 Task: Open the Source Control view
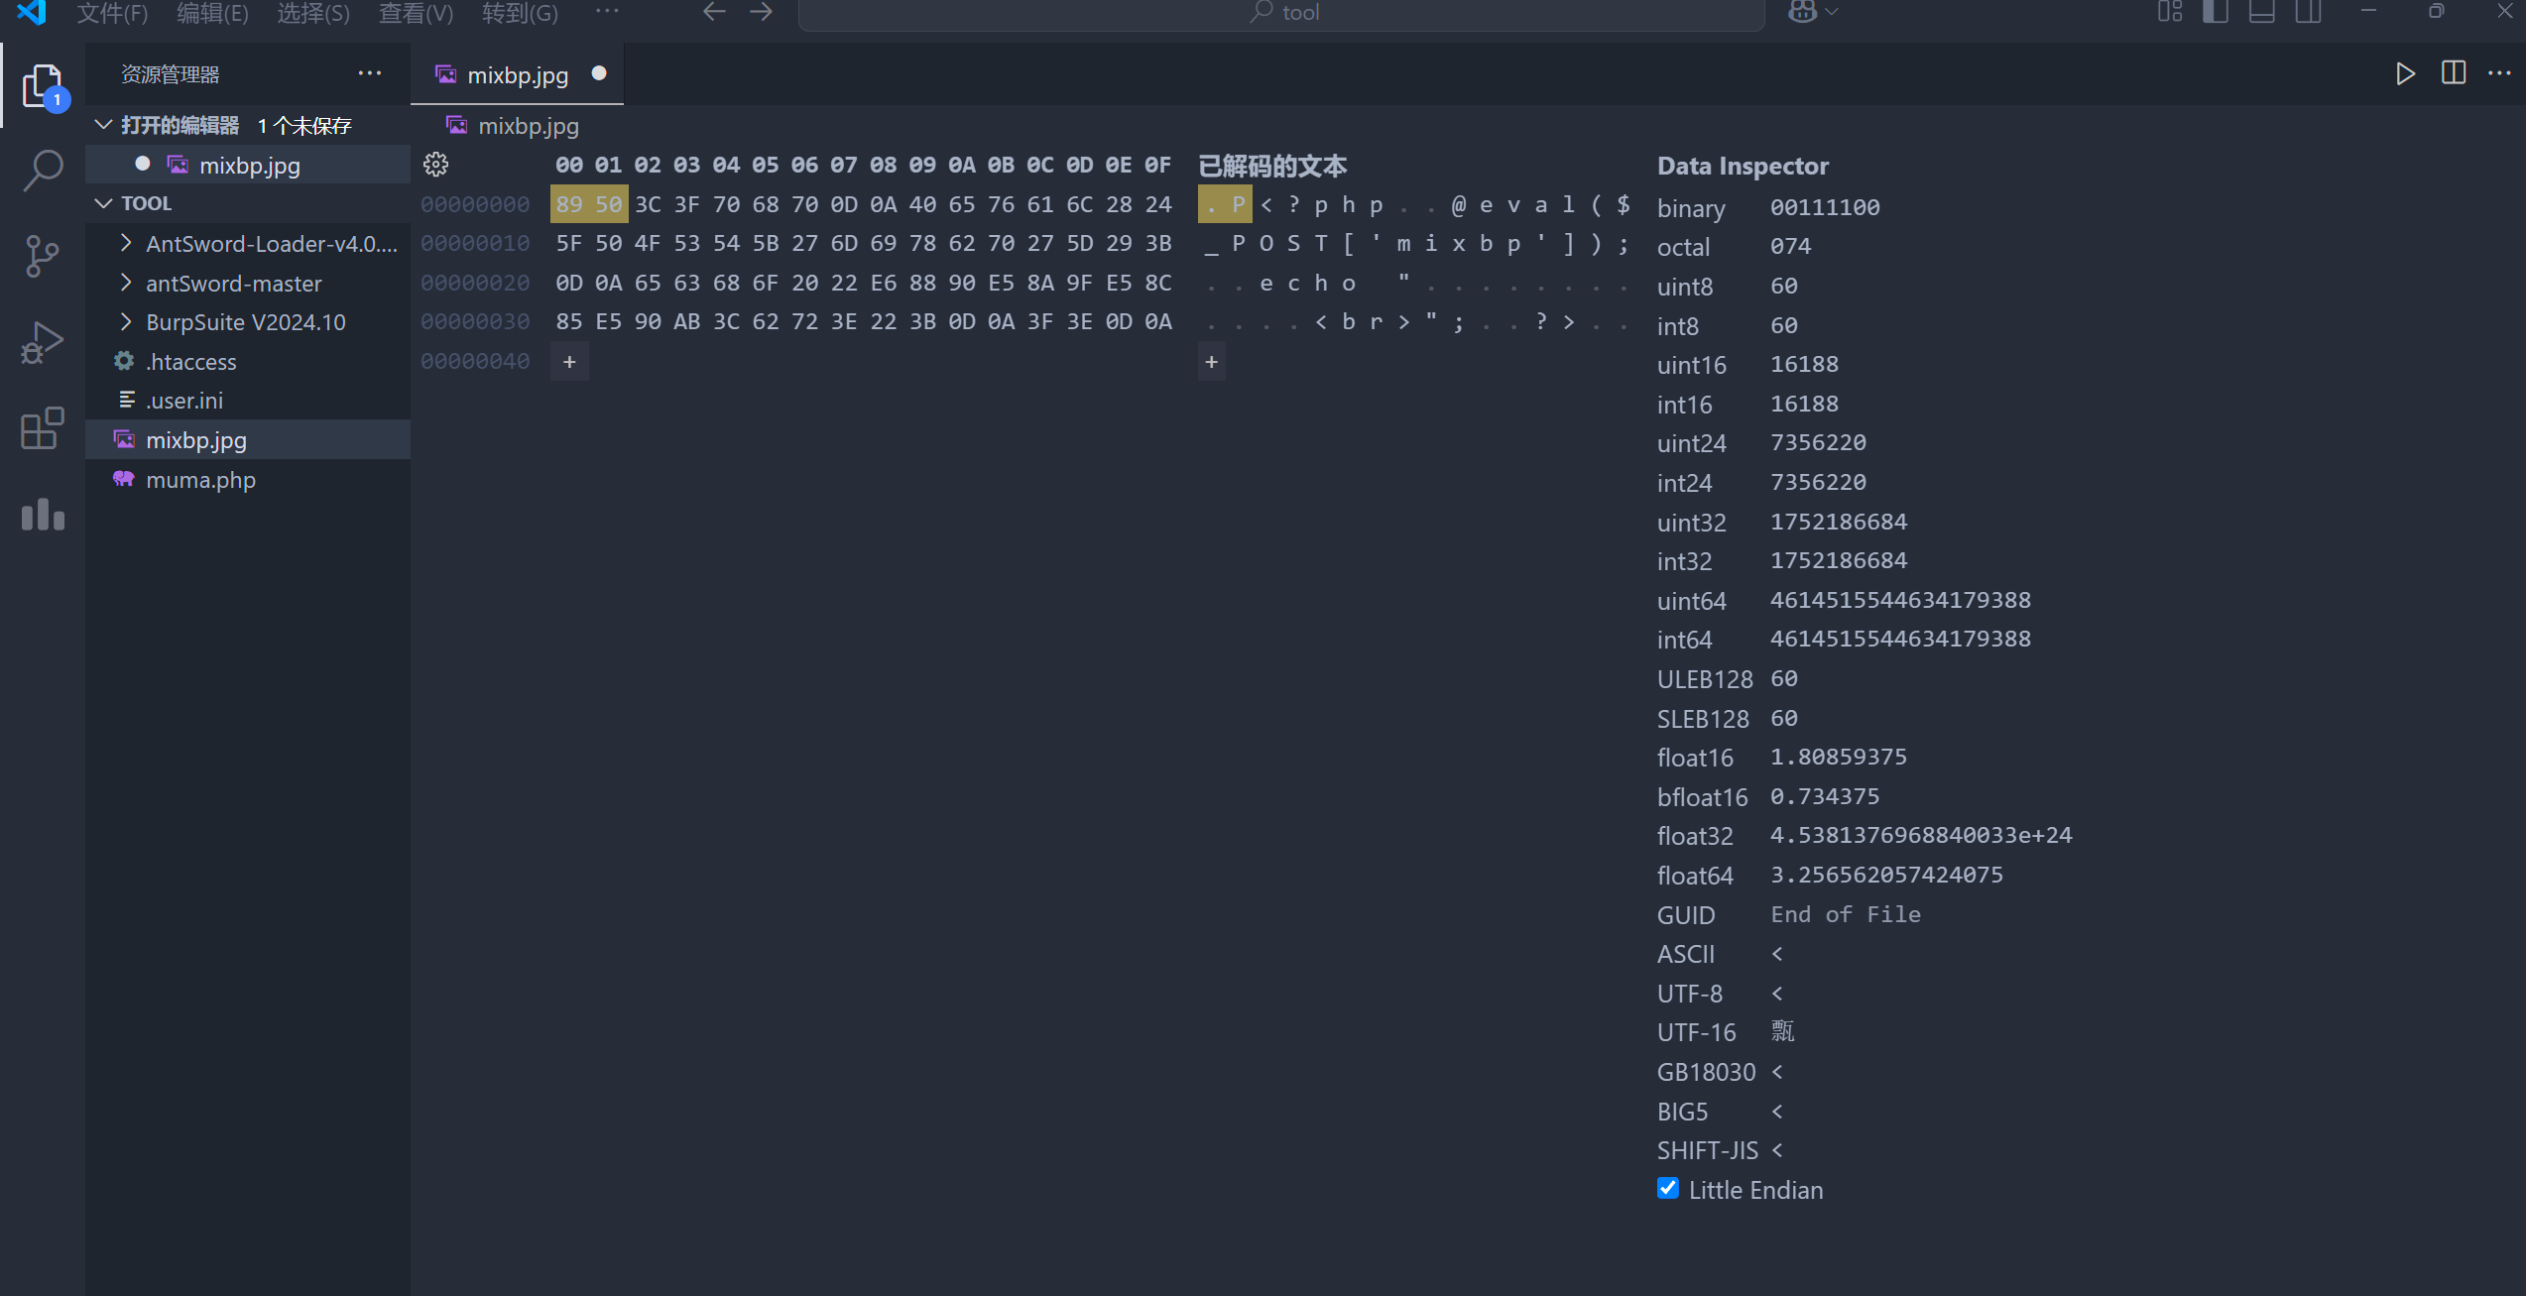pyautogui.click(x=43, y=257)
